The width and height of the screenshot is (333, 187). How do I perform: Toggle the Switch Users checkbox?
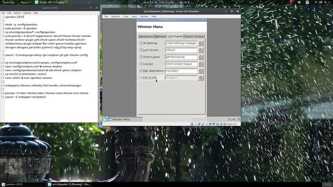click(x=141, y=57)
